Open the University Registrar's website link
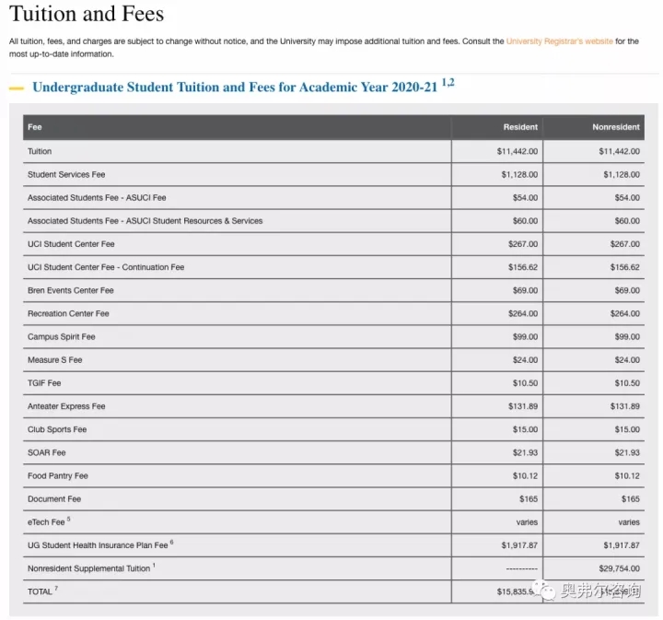This screenshot has width=663, height=620. point(559,41)
